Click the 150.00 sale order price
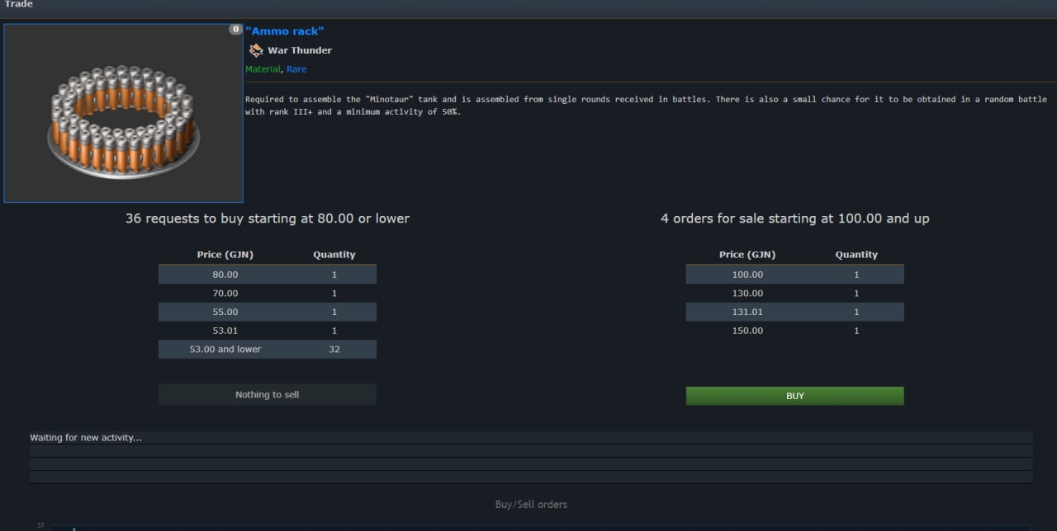Screen dimensions: 1057x531 (x=747, y=331)
